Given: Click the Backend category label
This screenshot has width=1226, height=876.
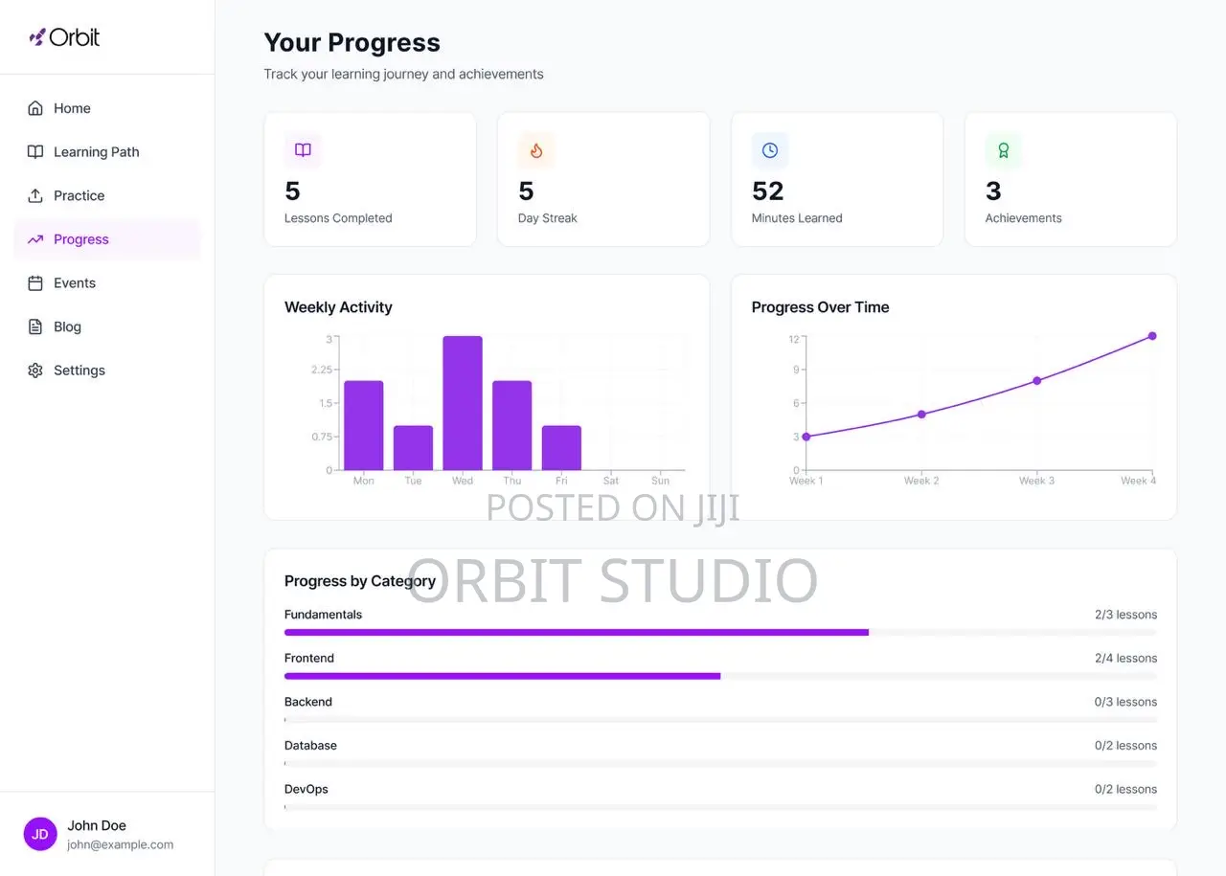Looking at the screenshot, I should (308, 702).
